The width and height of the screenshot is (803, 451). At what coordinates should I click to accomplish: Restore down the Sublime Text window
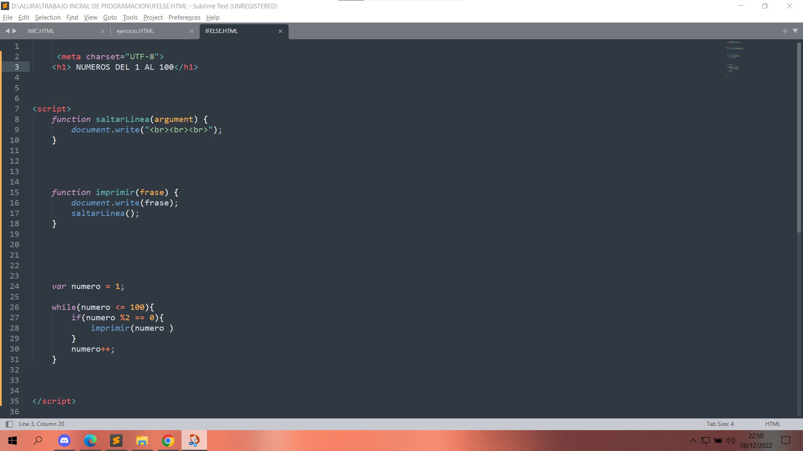click(765, 6)
